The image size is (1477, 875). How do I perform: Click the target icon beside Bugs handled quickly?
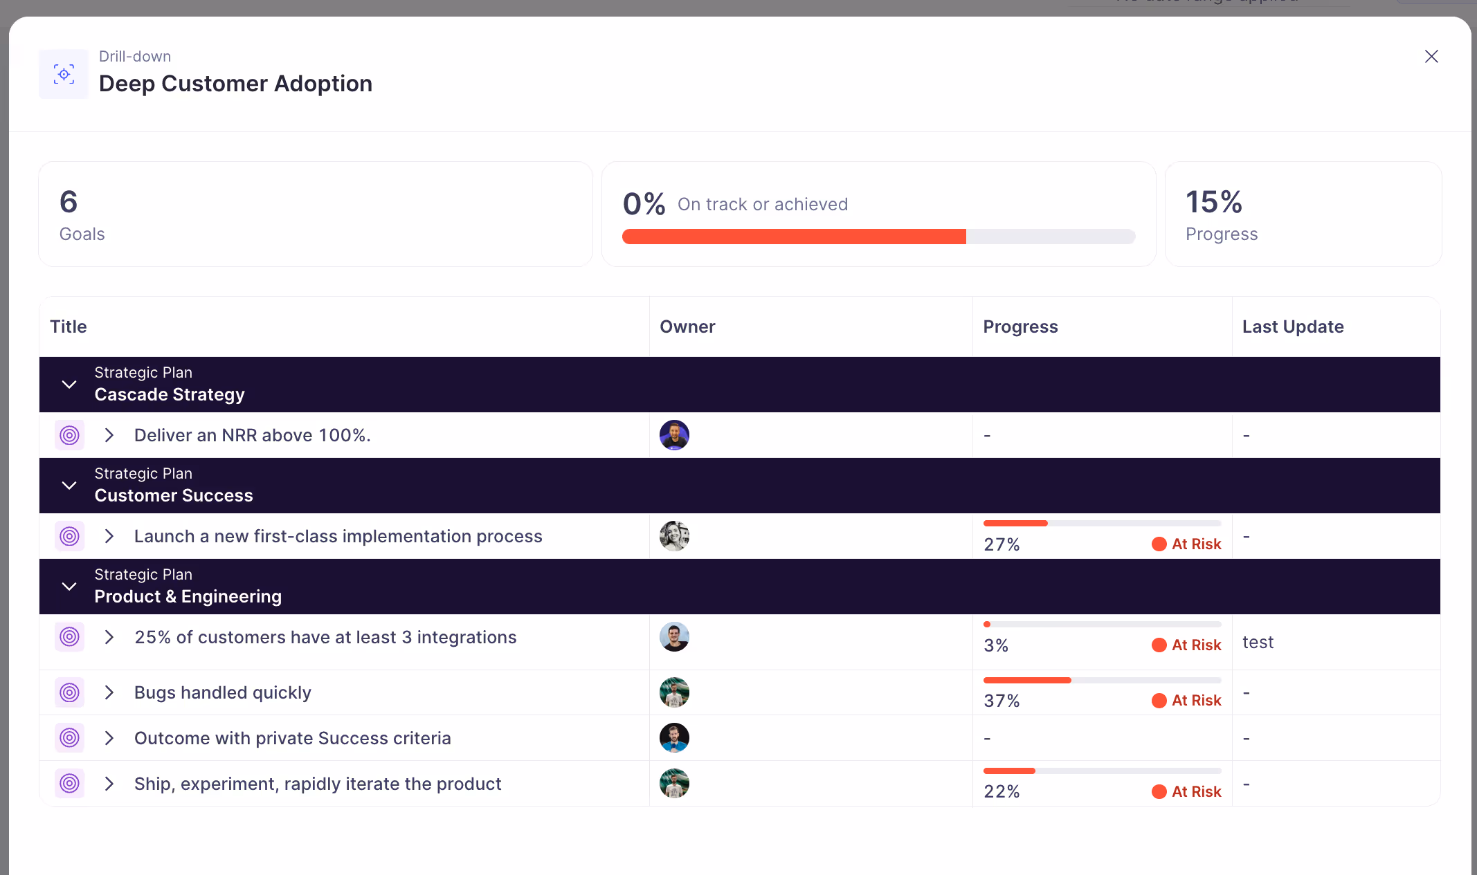click(69, 692)
